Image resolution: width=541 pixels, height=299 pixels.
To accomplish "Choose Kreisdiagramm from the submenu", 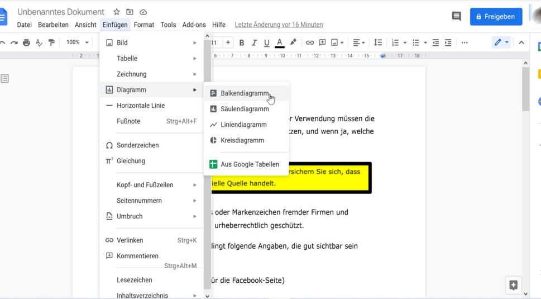I will coord(246,140).
